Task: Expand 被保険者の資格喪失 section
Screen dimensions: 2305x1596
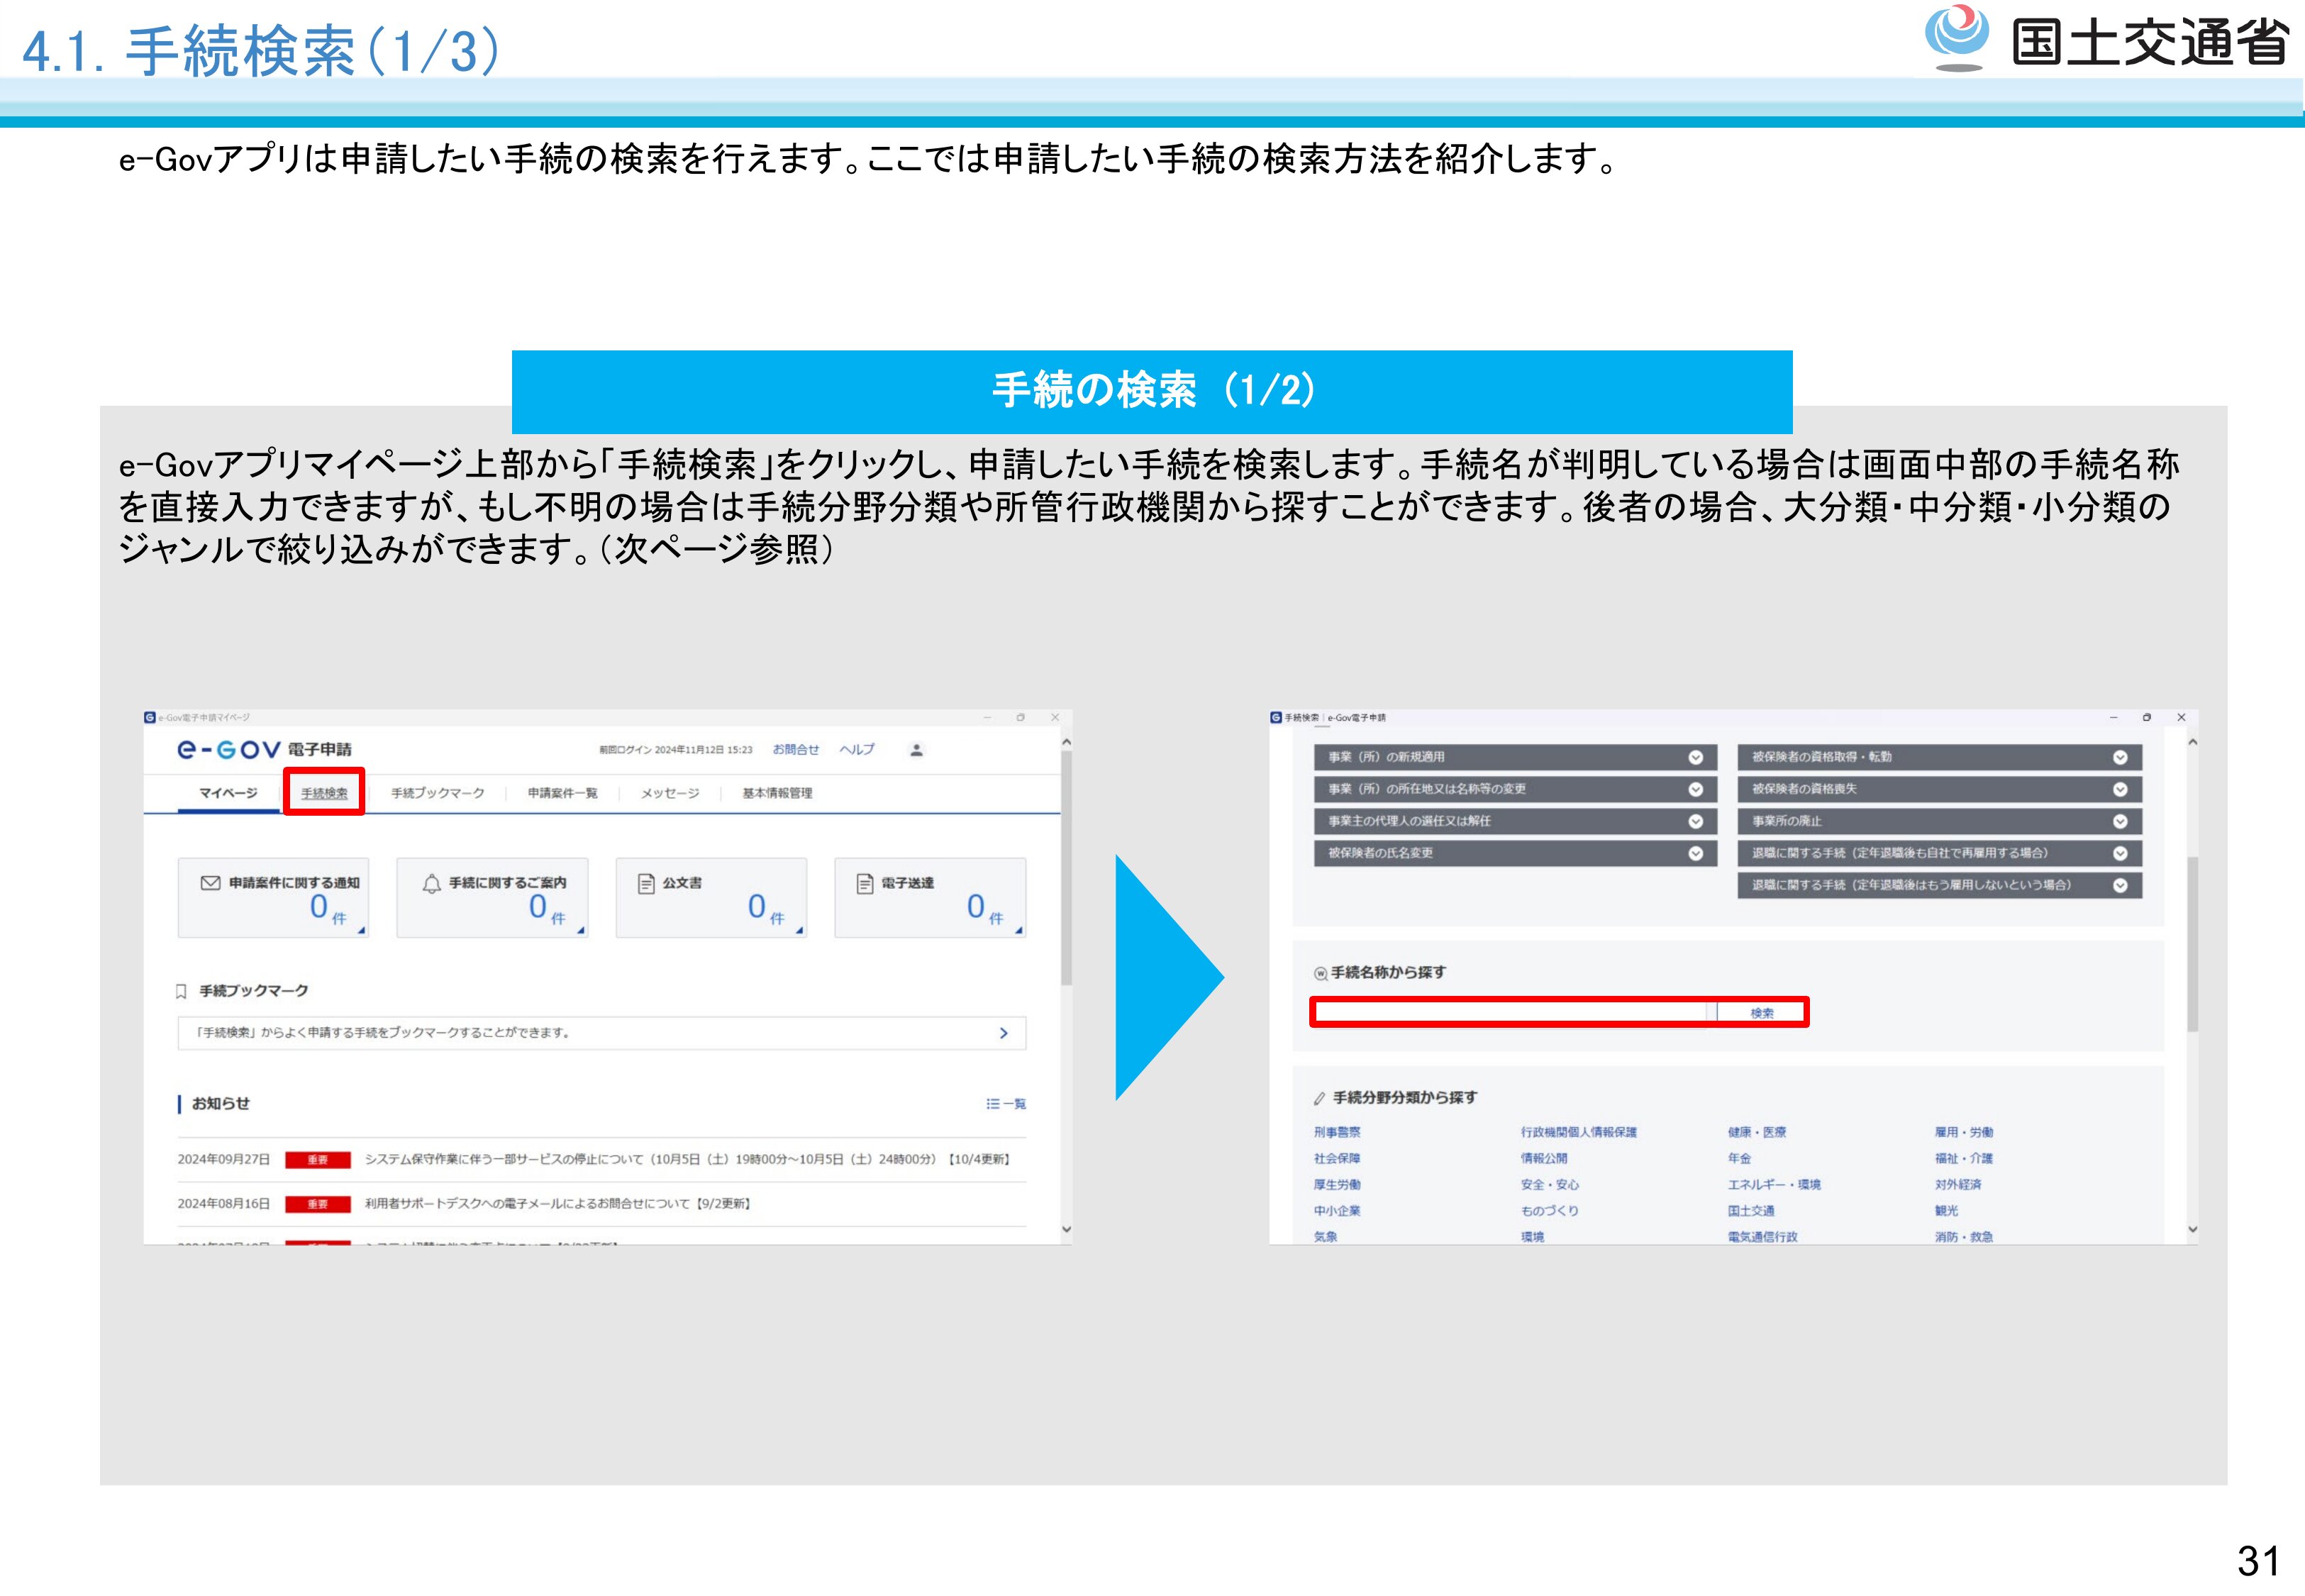Action: click(x=2119, y=789)
